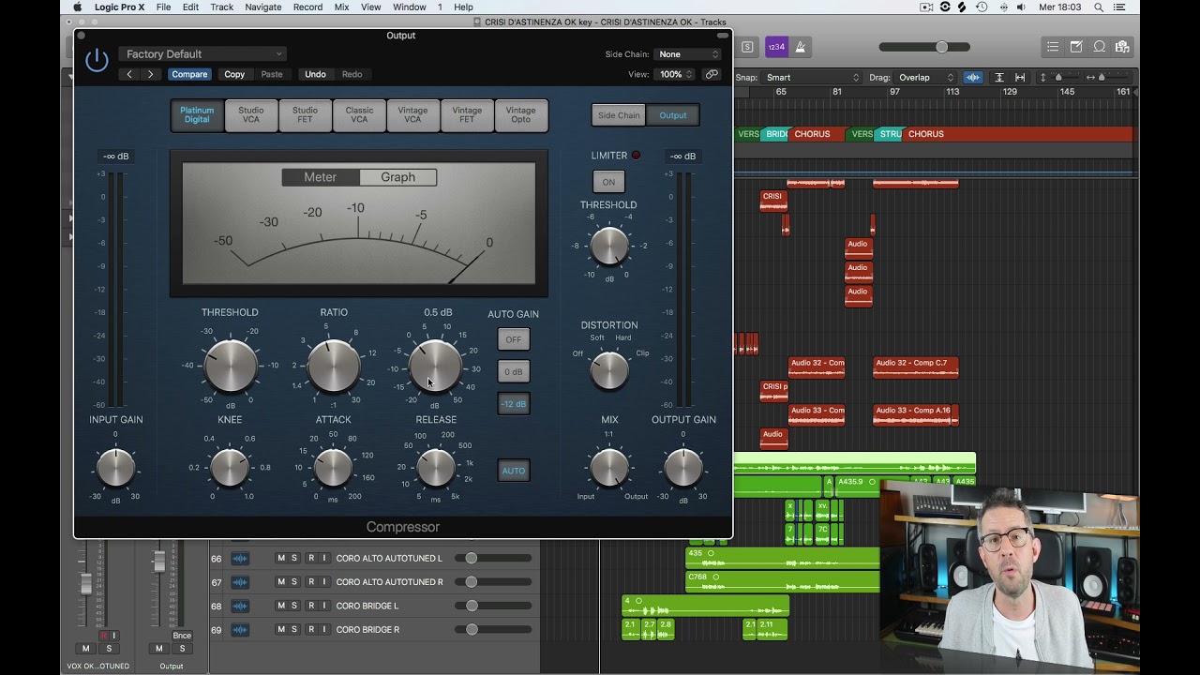The width and height of the screenshot is (1200, 675).
Task: Mute the Output channel strip
Action: click(x=159, y=649)
